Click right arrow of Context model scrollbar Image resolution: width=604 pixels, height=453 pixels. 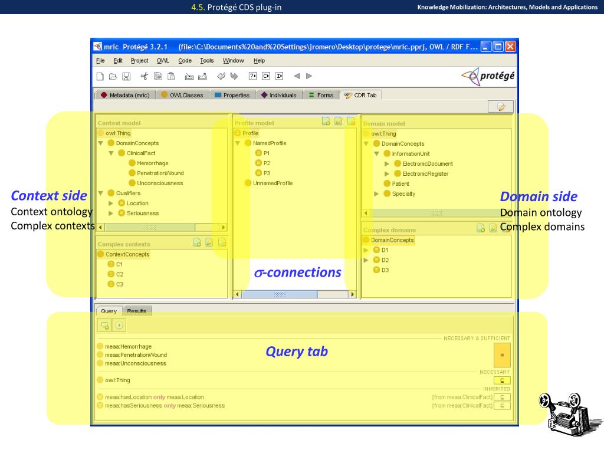point(224,227)
